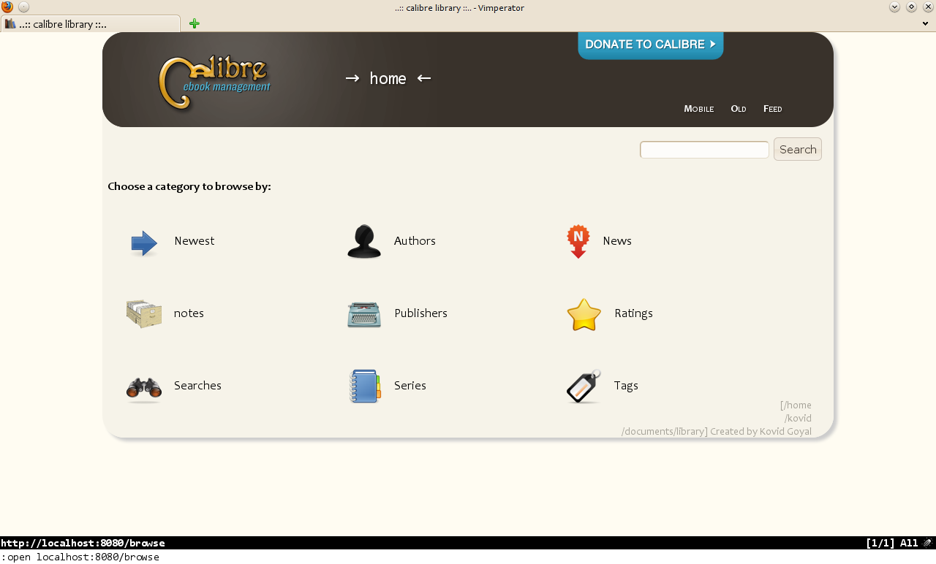936x564 pixels.
Task: Select the calibre library browser tab
Action: tap(91, 24)
